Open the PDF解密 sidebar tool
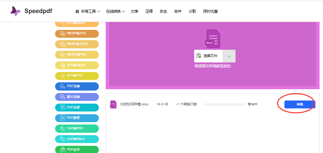 (77, 118)
